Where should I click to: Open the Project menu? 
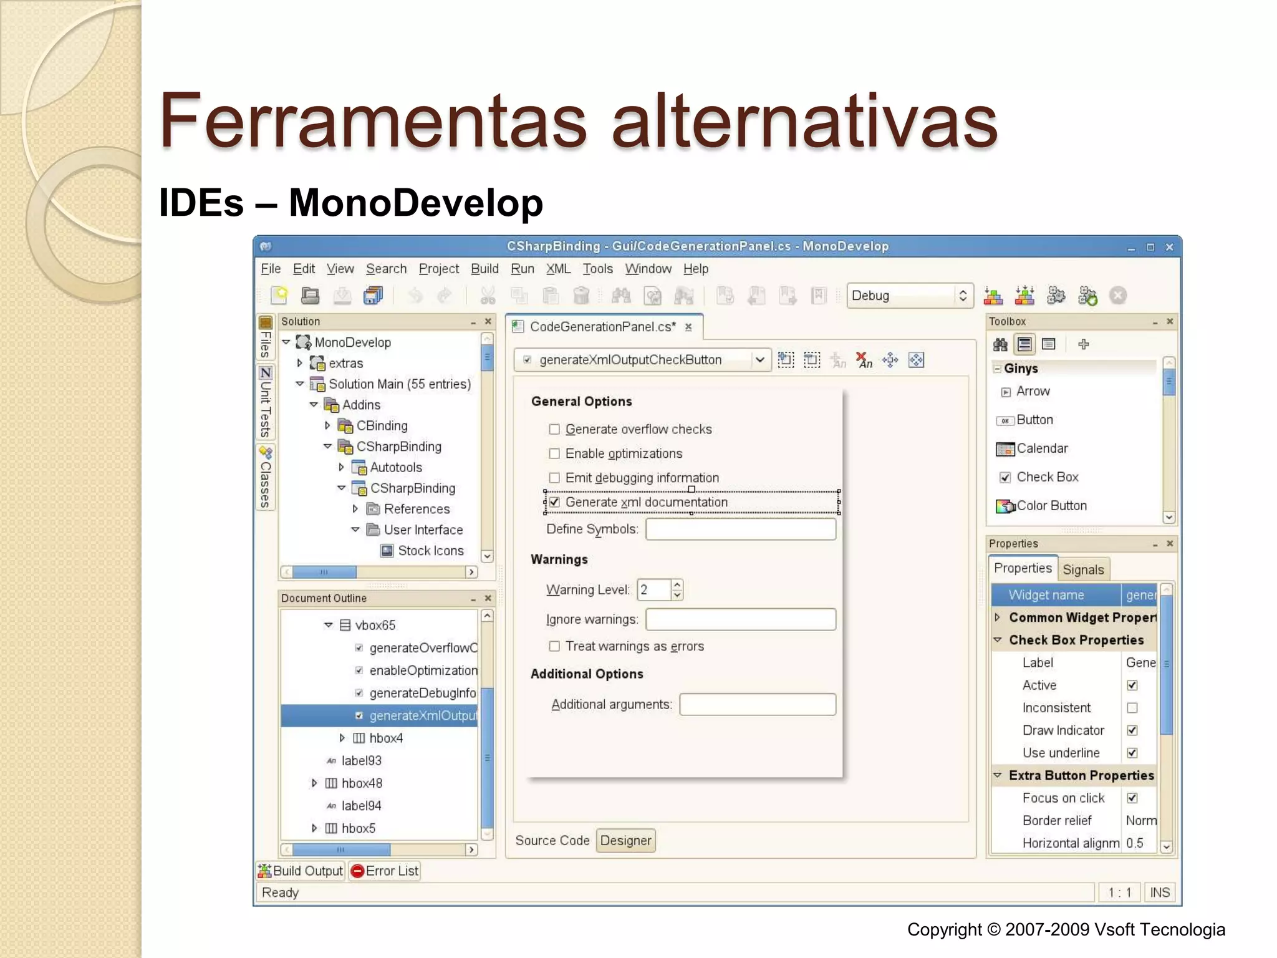[x=438, y=269]
